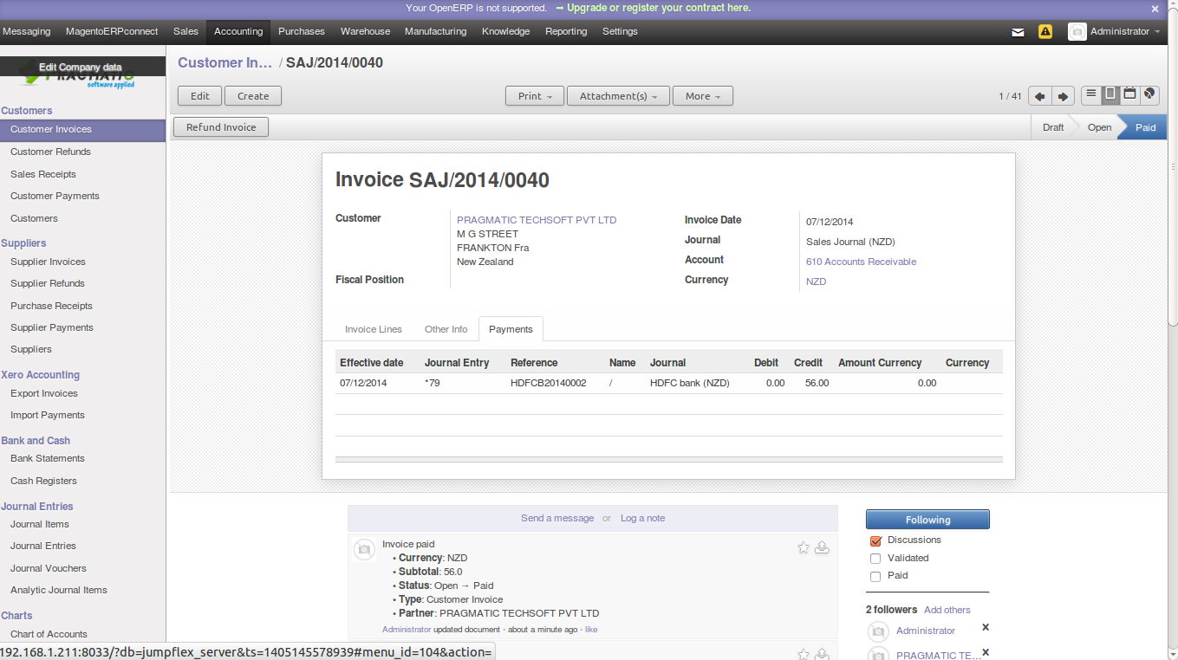This screenshot has width=1178, height=660.
Task: Click the payment reference HDFCB20140002
Action: (549, 383)
